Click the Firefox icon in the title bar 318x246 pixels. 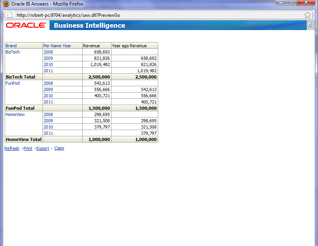(x=5, y=4)
